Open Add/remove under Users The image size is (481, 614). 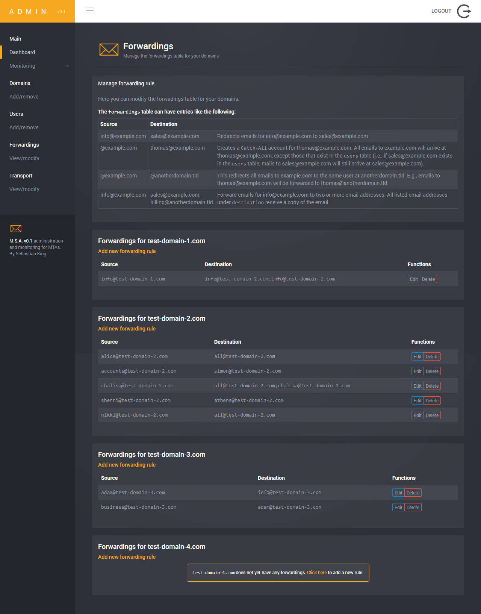coord(24,127)
